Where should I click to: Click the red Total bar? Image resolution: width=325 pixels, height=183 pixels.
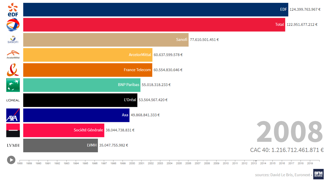[154, 25]
